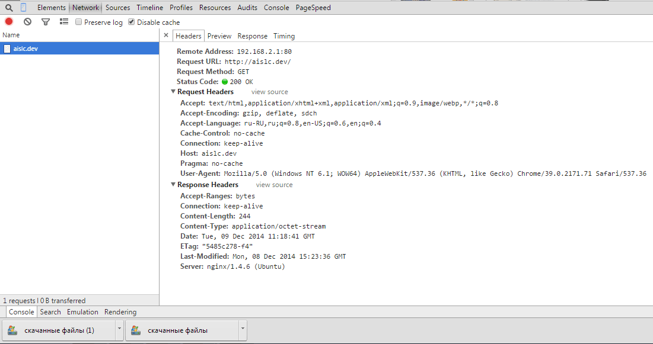653x344 pixels.
Task: Click view source beside Request Headers
Action: [x=269, y=92]
